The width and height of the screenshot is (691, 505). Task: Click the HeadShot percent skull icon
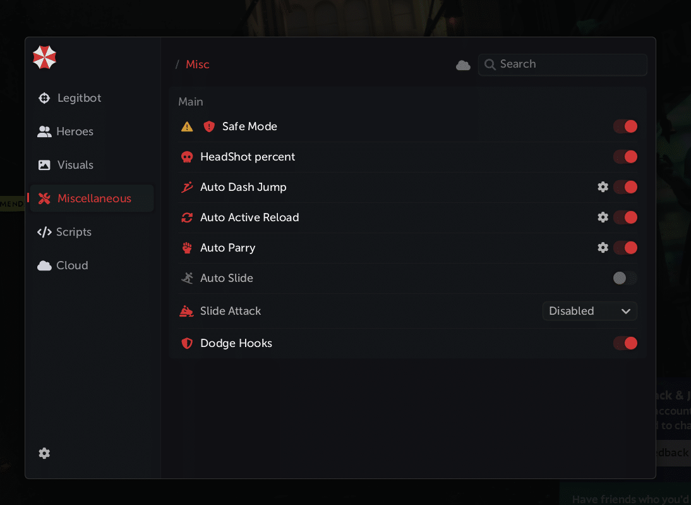[187, 157]
